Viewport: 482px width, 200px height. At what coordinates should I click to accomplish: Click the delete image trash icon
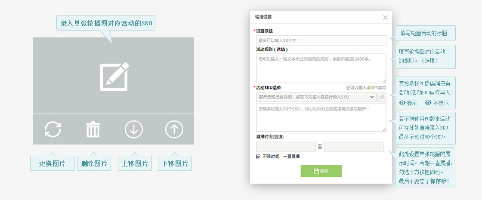click(x=93, y=129)
